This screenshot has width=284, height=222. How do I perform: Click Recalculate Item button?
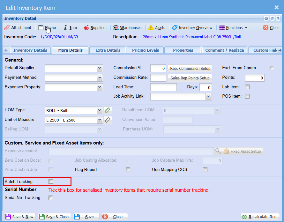coord(260,217)
